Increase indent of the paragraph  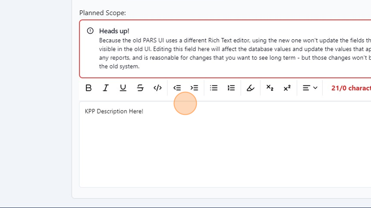pyautogui.click(x=195, y=88)
